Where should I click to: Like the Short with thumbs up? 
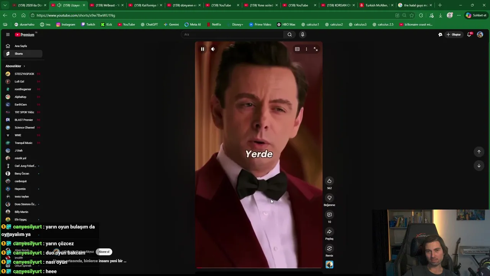[x=329, y=181]
